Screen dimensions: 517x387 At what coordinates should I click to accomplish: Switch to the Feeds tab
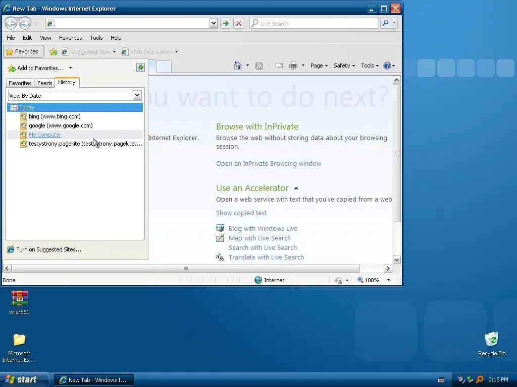[x=45, y=83]
